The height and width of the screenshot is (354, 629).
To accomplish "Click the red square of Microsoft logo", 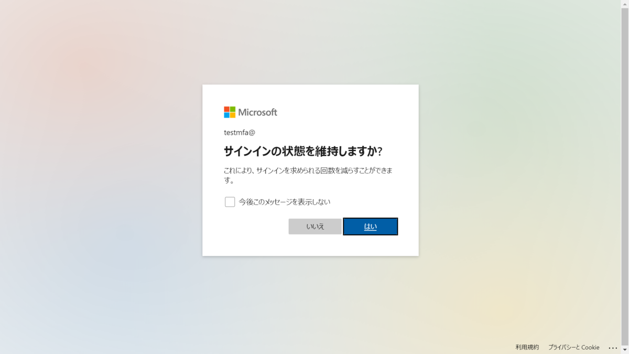I will (x=226, y=109).
